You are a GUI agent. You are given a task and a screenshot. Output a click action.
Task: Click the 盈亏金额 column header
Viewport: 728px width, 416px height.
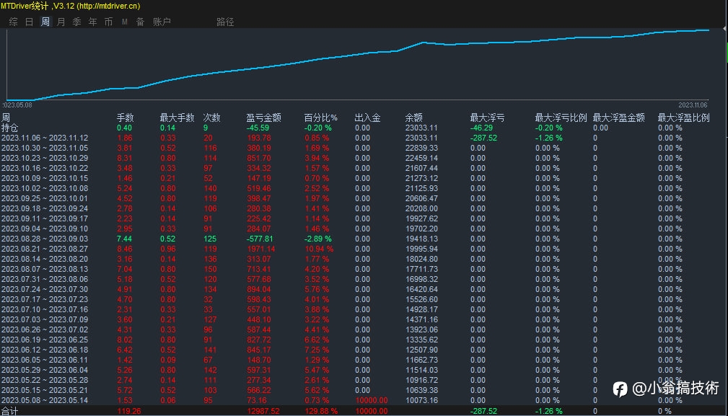[x=263, y=118]
